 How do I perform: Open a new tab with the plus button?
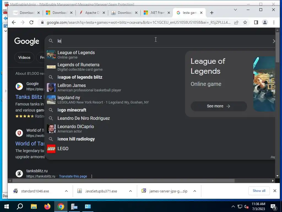click(212, 13)
